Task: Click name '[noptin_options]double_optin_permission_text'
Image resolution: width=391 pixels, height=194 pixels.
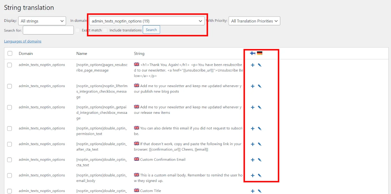Action: click(101, 131)
